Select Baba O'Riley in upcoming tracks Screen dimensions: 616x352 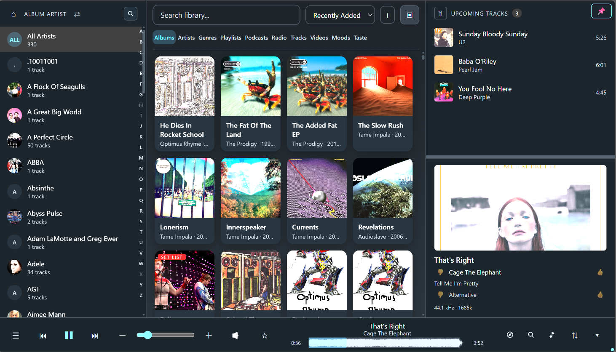tap(520, 65)
